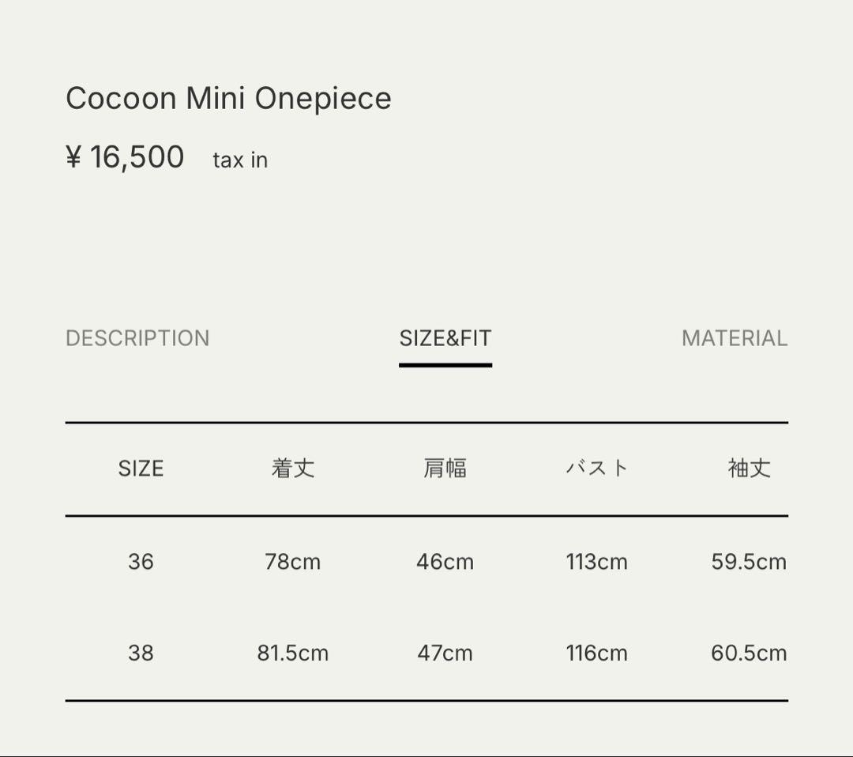
Task: Click the 袖丈 column header
Action: click(x=749, y=468)
